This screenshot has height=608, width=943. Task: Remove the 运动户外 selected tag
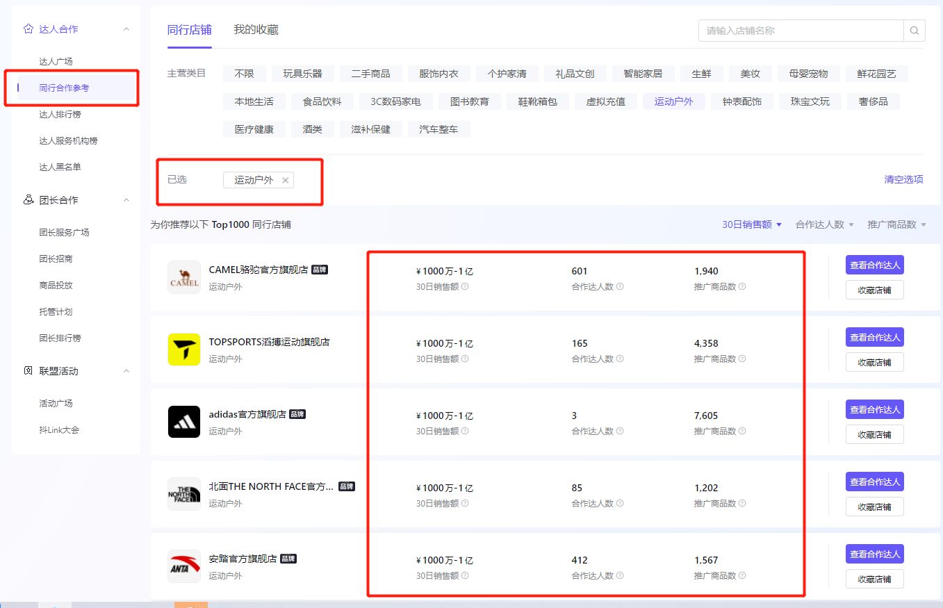click(x=285, y=181)
